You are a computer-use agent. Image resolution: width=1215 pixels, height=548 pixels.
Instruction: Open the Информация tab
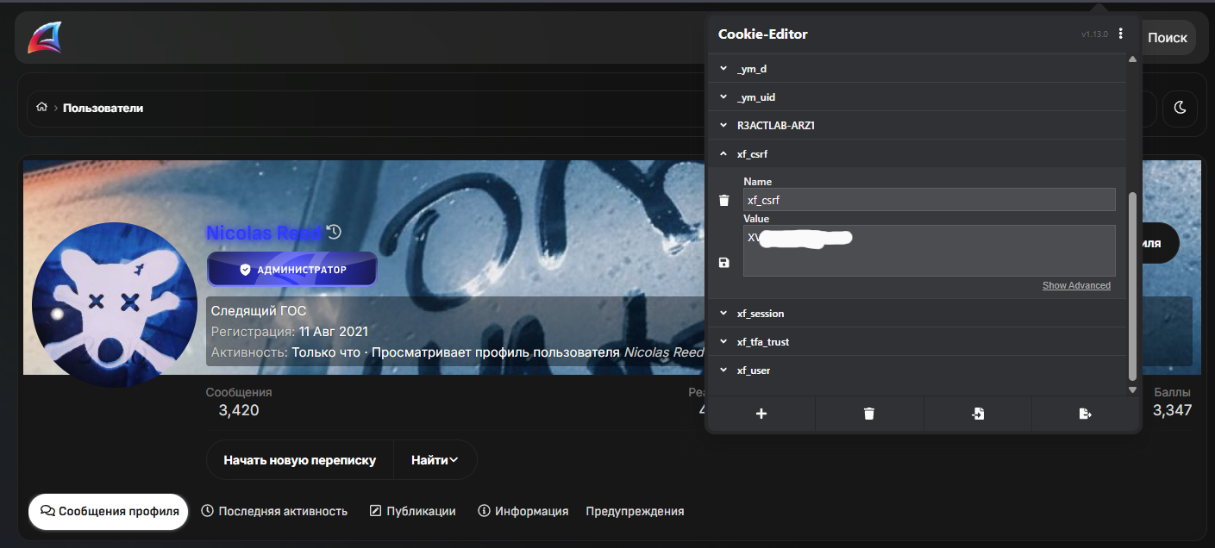523,511
